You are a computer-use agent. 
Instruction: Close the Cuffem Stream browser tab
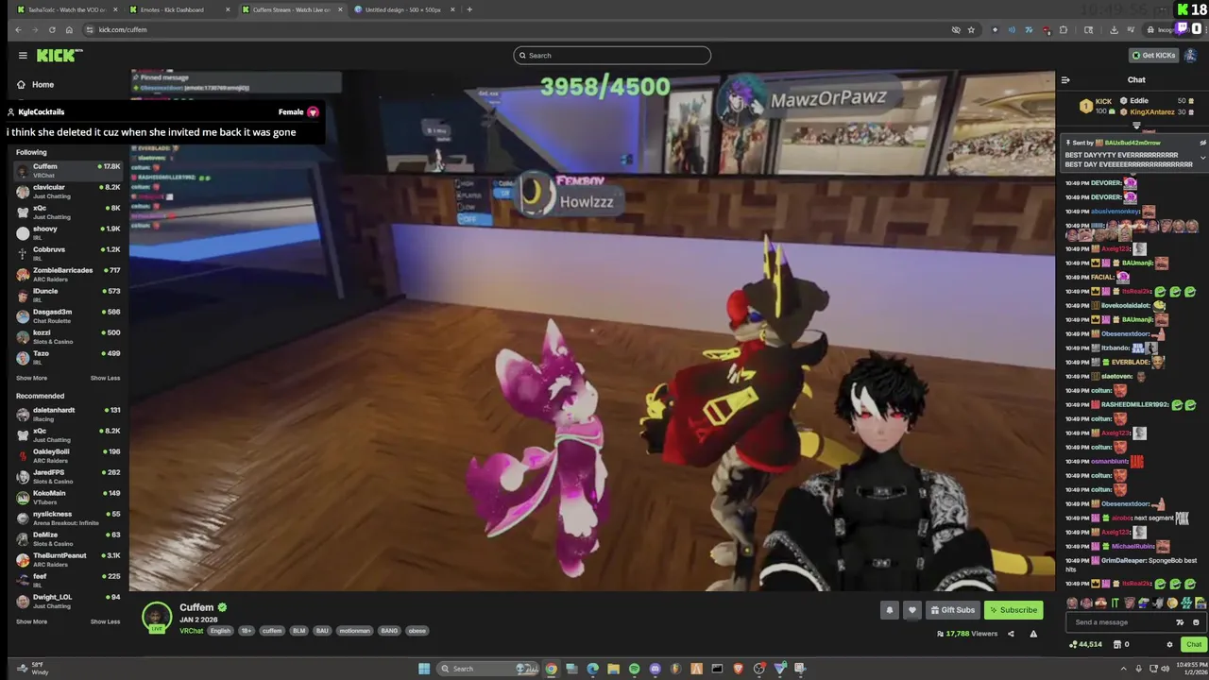(338, 9)
